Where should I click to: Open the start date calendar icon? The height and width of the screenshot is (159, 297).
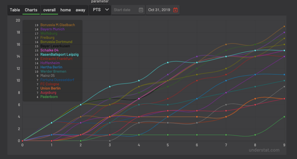point(141,10)
